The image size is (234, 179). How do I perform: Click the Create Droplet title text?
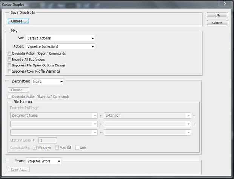[x=13, y=5]
